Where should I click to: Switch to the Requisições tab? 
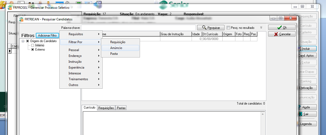[x=106, y=108]
